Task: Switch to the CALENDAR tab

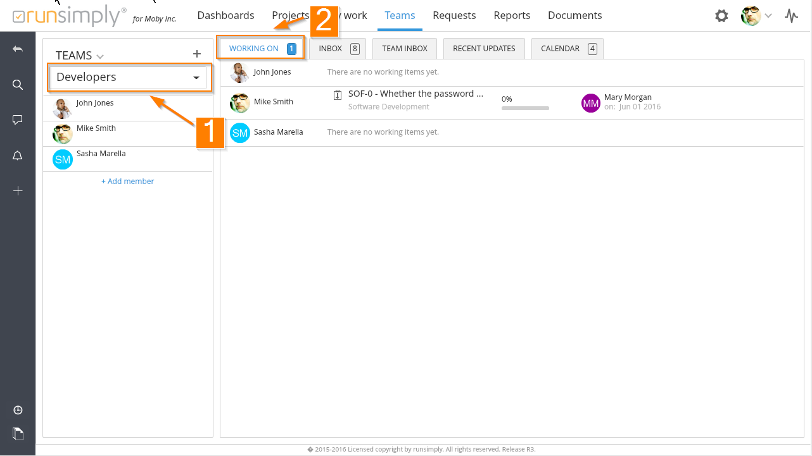Action: point(567,49)
